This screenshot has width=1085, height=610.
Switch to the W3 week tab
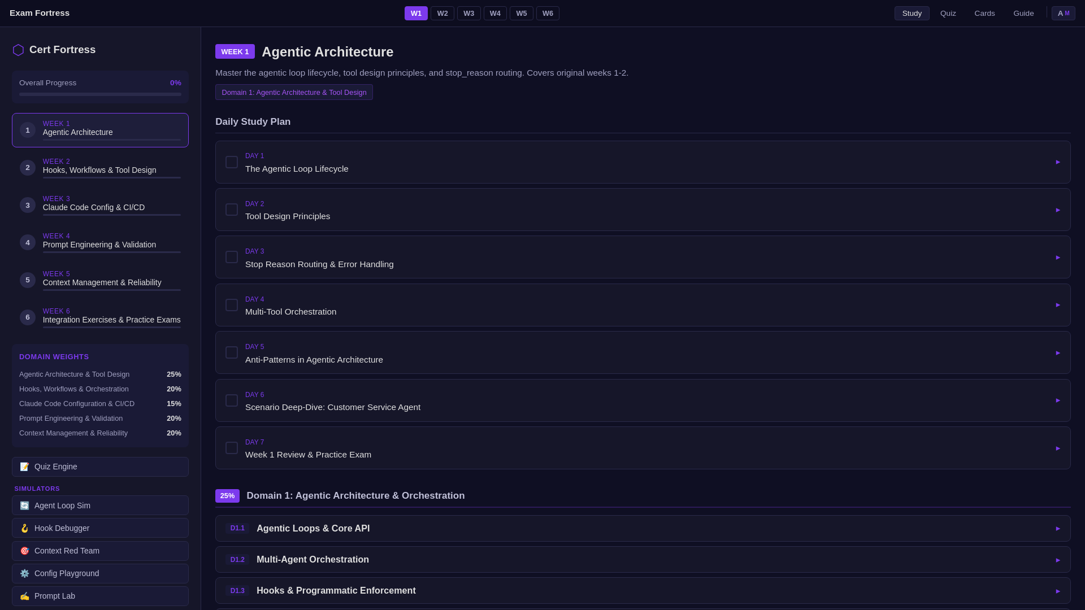pos(468,14)
